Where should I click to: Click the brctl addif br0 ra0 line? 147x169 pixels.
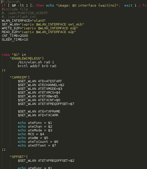click(37, 66)
